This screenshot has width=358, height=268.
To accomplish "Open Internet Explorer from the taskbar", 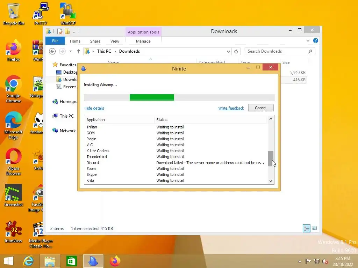I will (x=29, y=261).
